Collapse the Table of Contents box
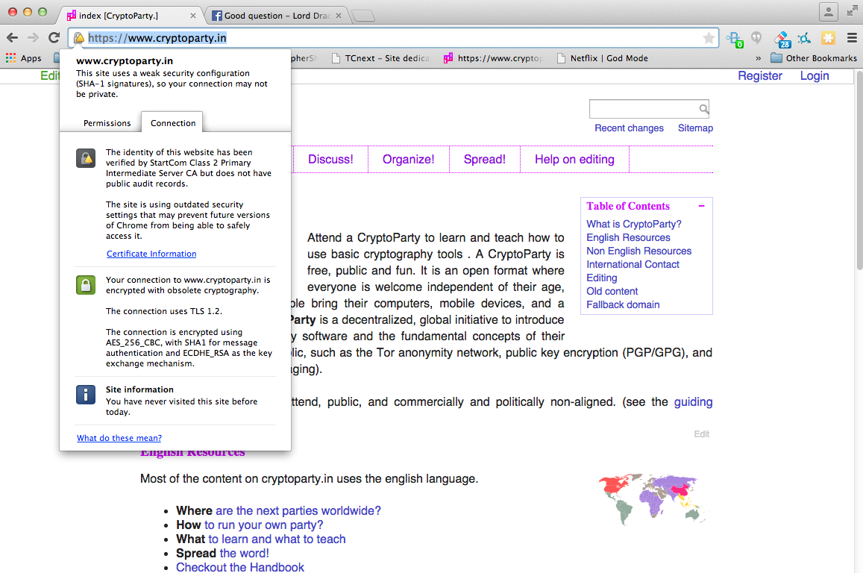 coord(702,206)
